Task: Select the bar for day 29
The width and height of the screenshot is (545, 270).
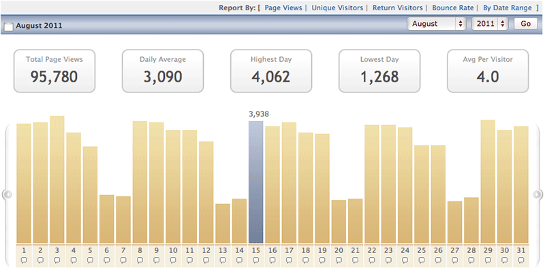Action: (x=488, y=182)
